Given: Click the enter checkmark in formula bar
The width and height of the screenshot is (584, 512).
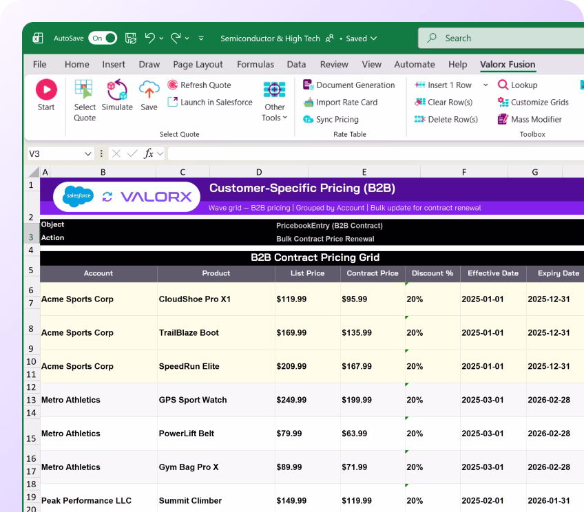Looking at the screenshot, I should pyautogui.click(x=132, y=153).
